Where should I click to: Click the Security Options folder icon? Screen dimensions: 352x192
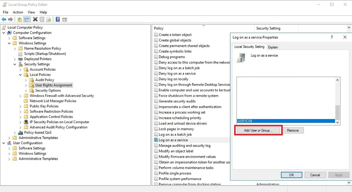pos(32,90)
